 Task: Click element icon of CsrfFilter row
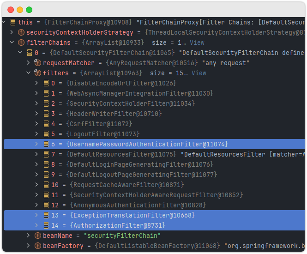pyautogui.click(x=46, y=124)
